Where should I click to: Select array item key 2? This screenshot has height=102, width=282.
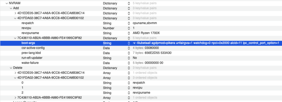click(22, 93)
